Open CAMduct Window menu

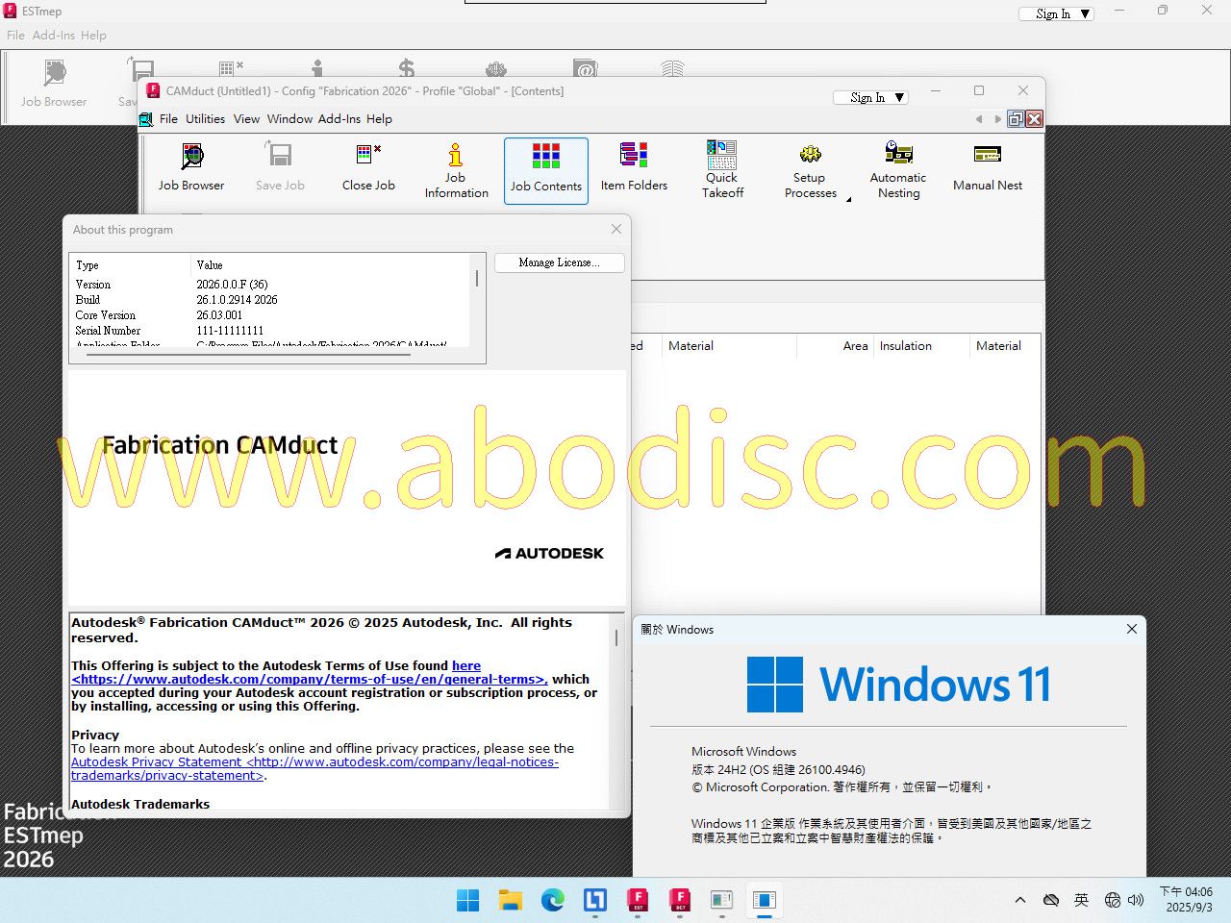[289, 119]
